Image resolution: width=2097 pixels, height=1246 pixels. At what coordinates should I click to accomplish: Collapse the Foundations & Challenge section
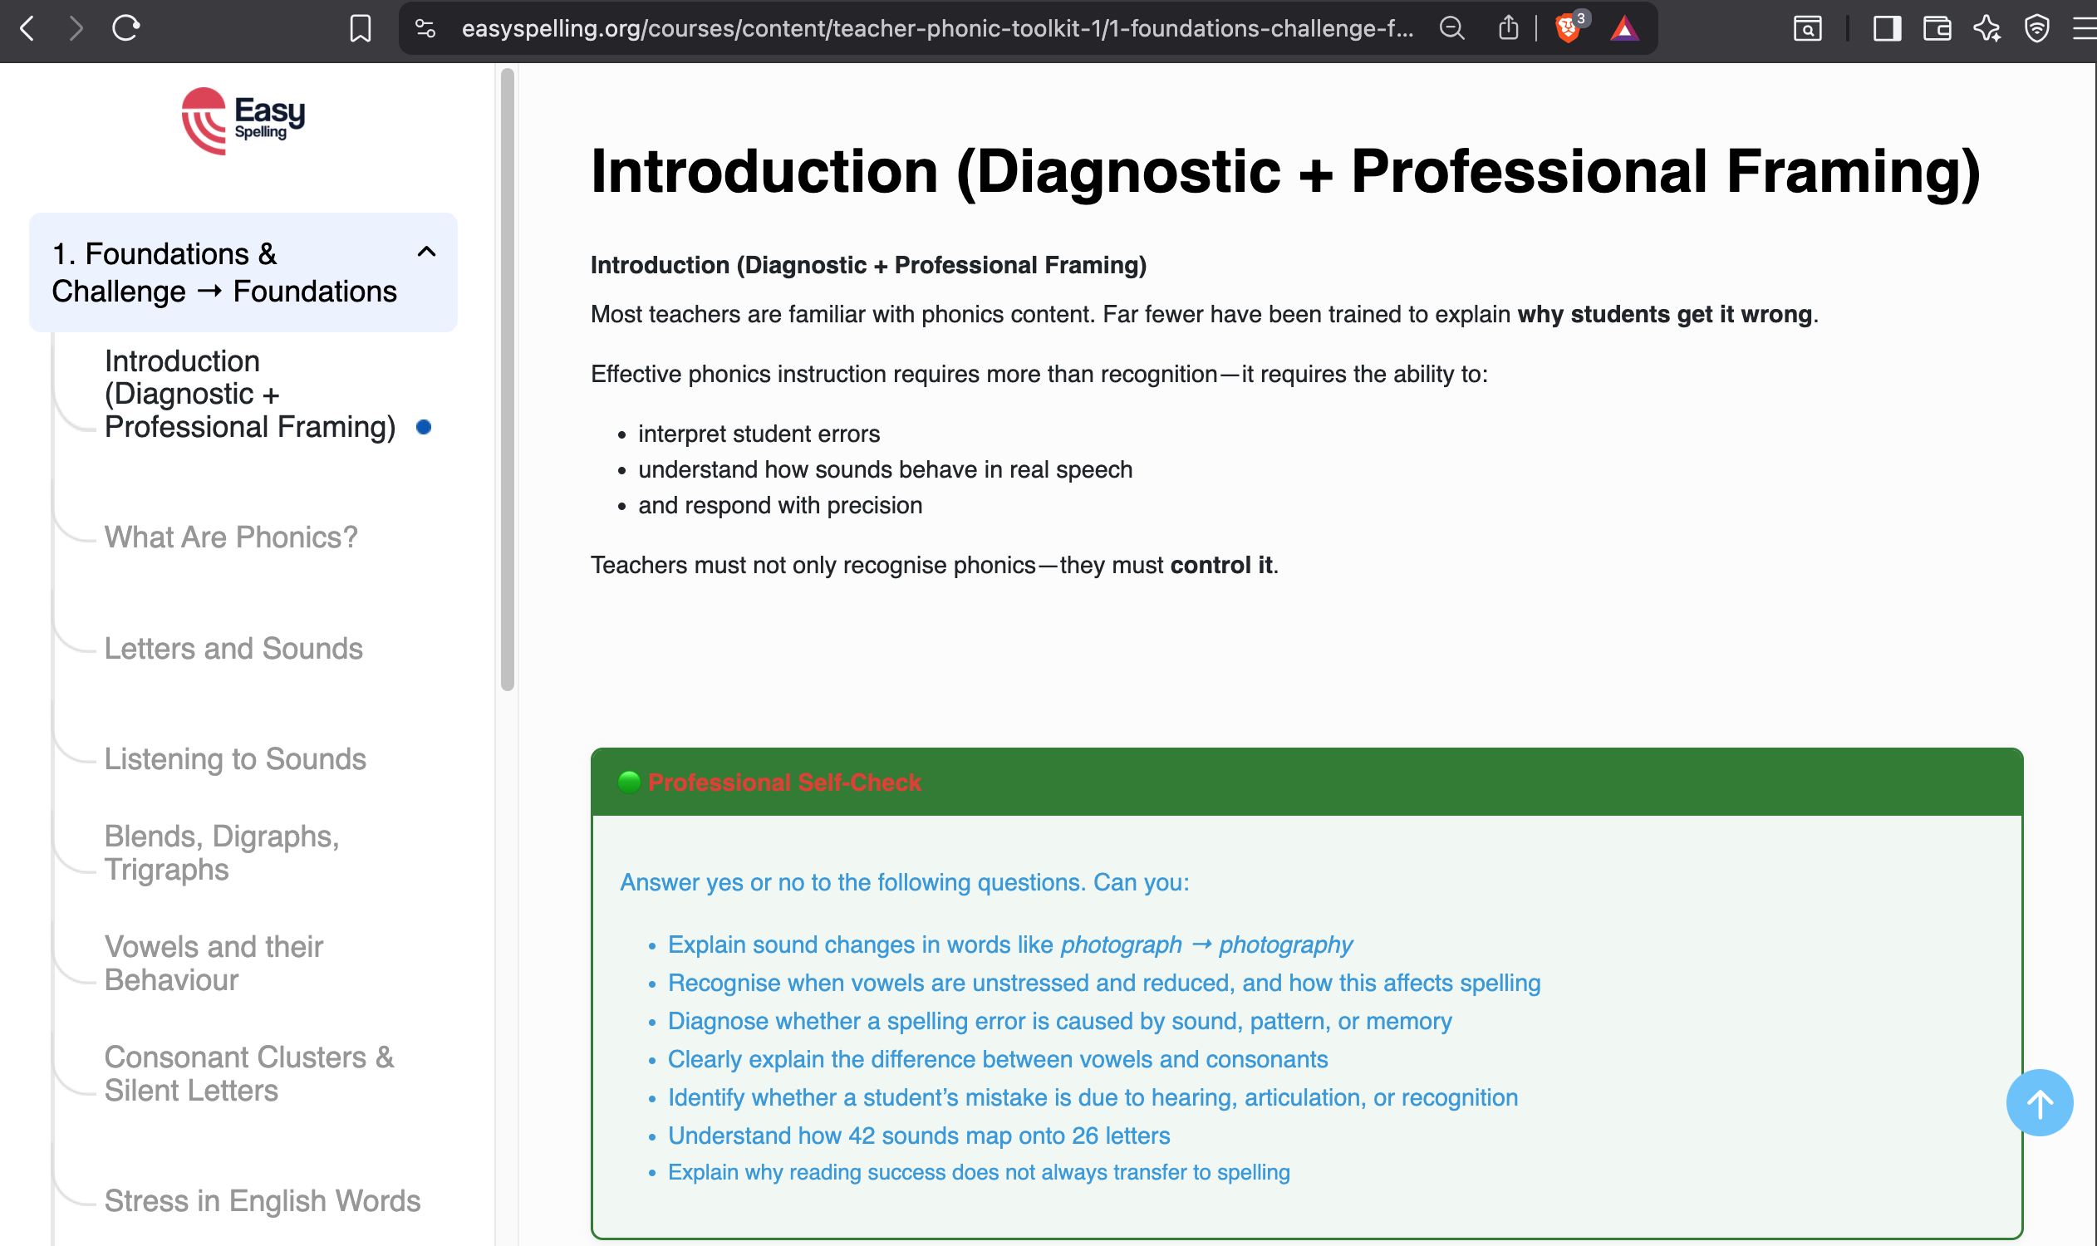[425, 253]
